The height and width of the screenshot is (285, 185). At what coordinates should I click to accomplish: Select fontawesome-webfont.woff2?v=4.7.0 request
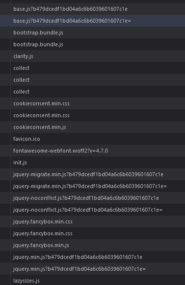[x=92, y=151]
